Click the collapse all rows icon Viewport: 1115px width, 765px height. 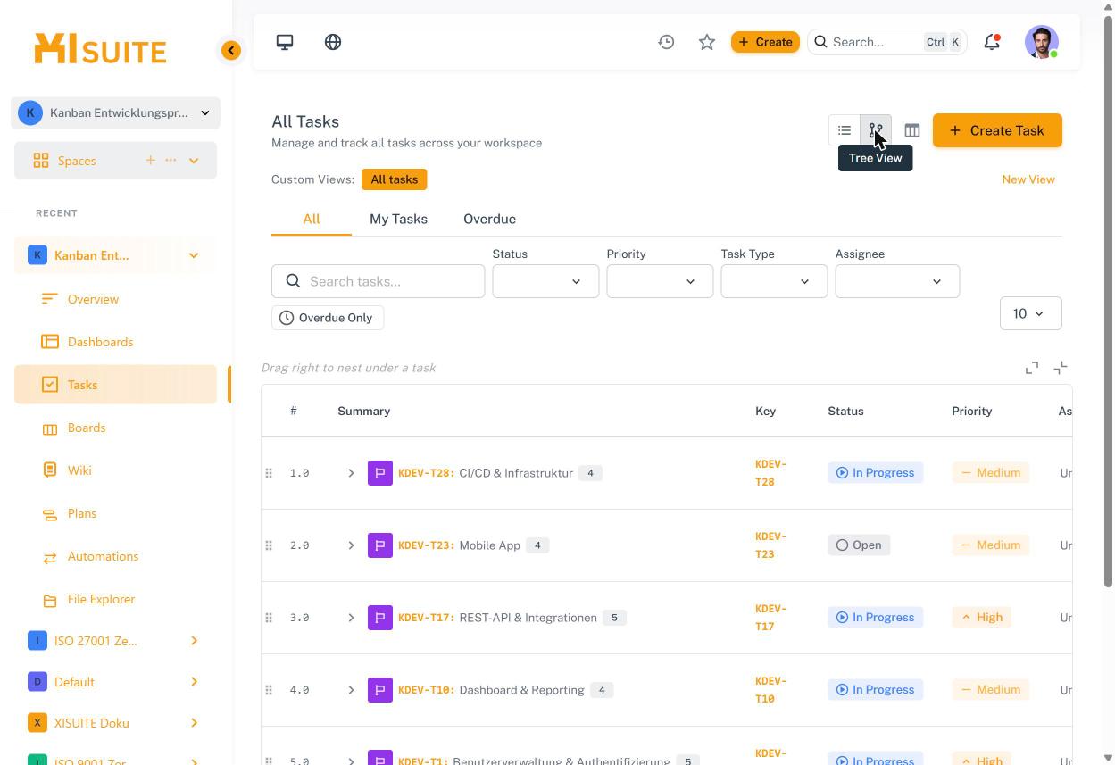pos(1061,368)
